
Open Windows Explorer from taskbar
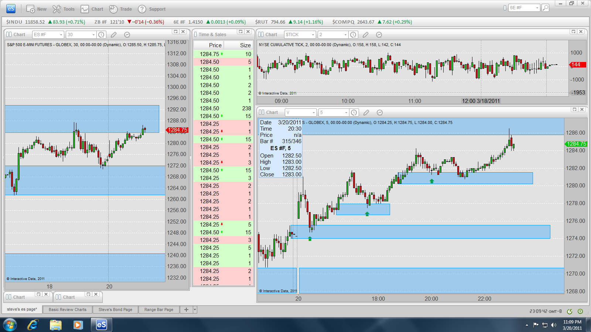55,325
